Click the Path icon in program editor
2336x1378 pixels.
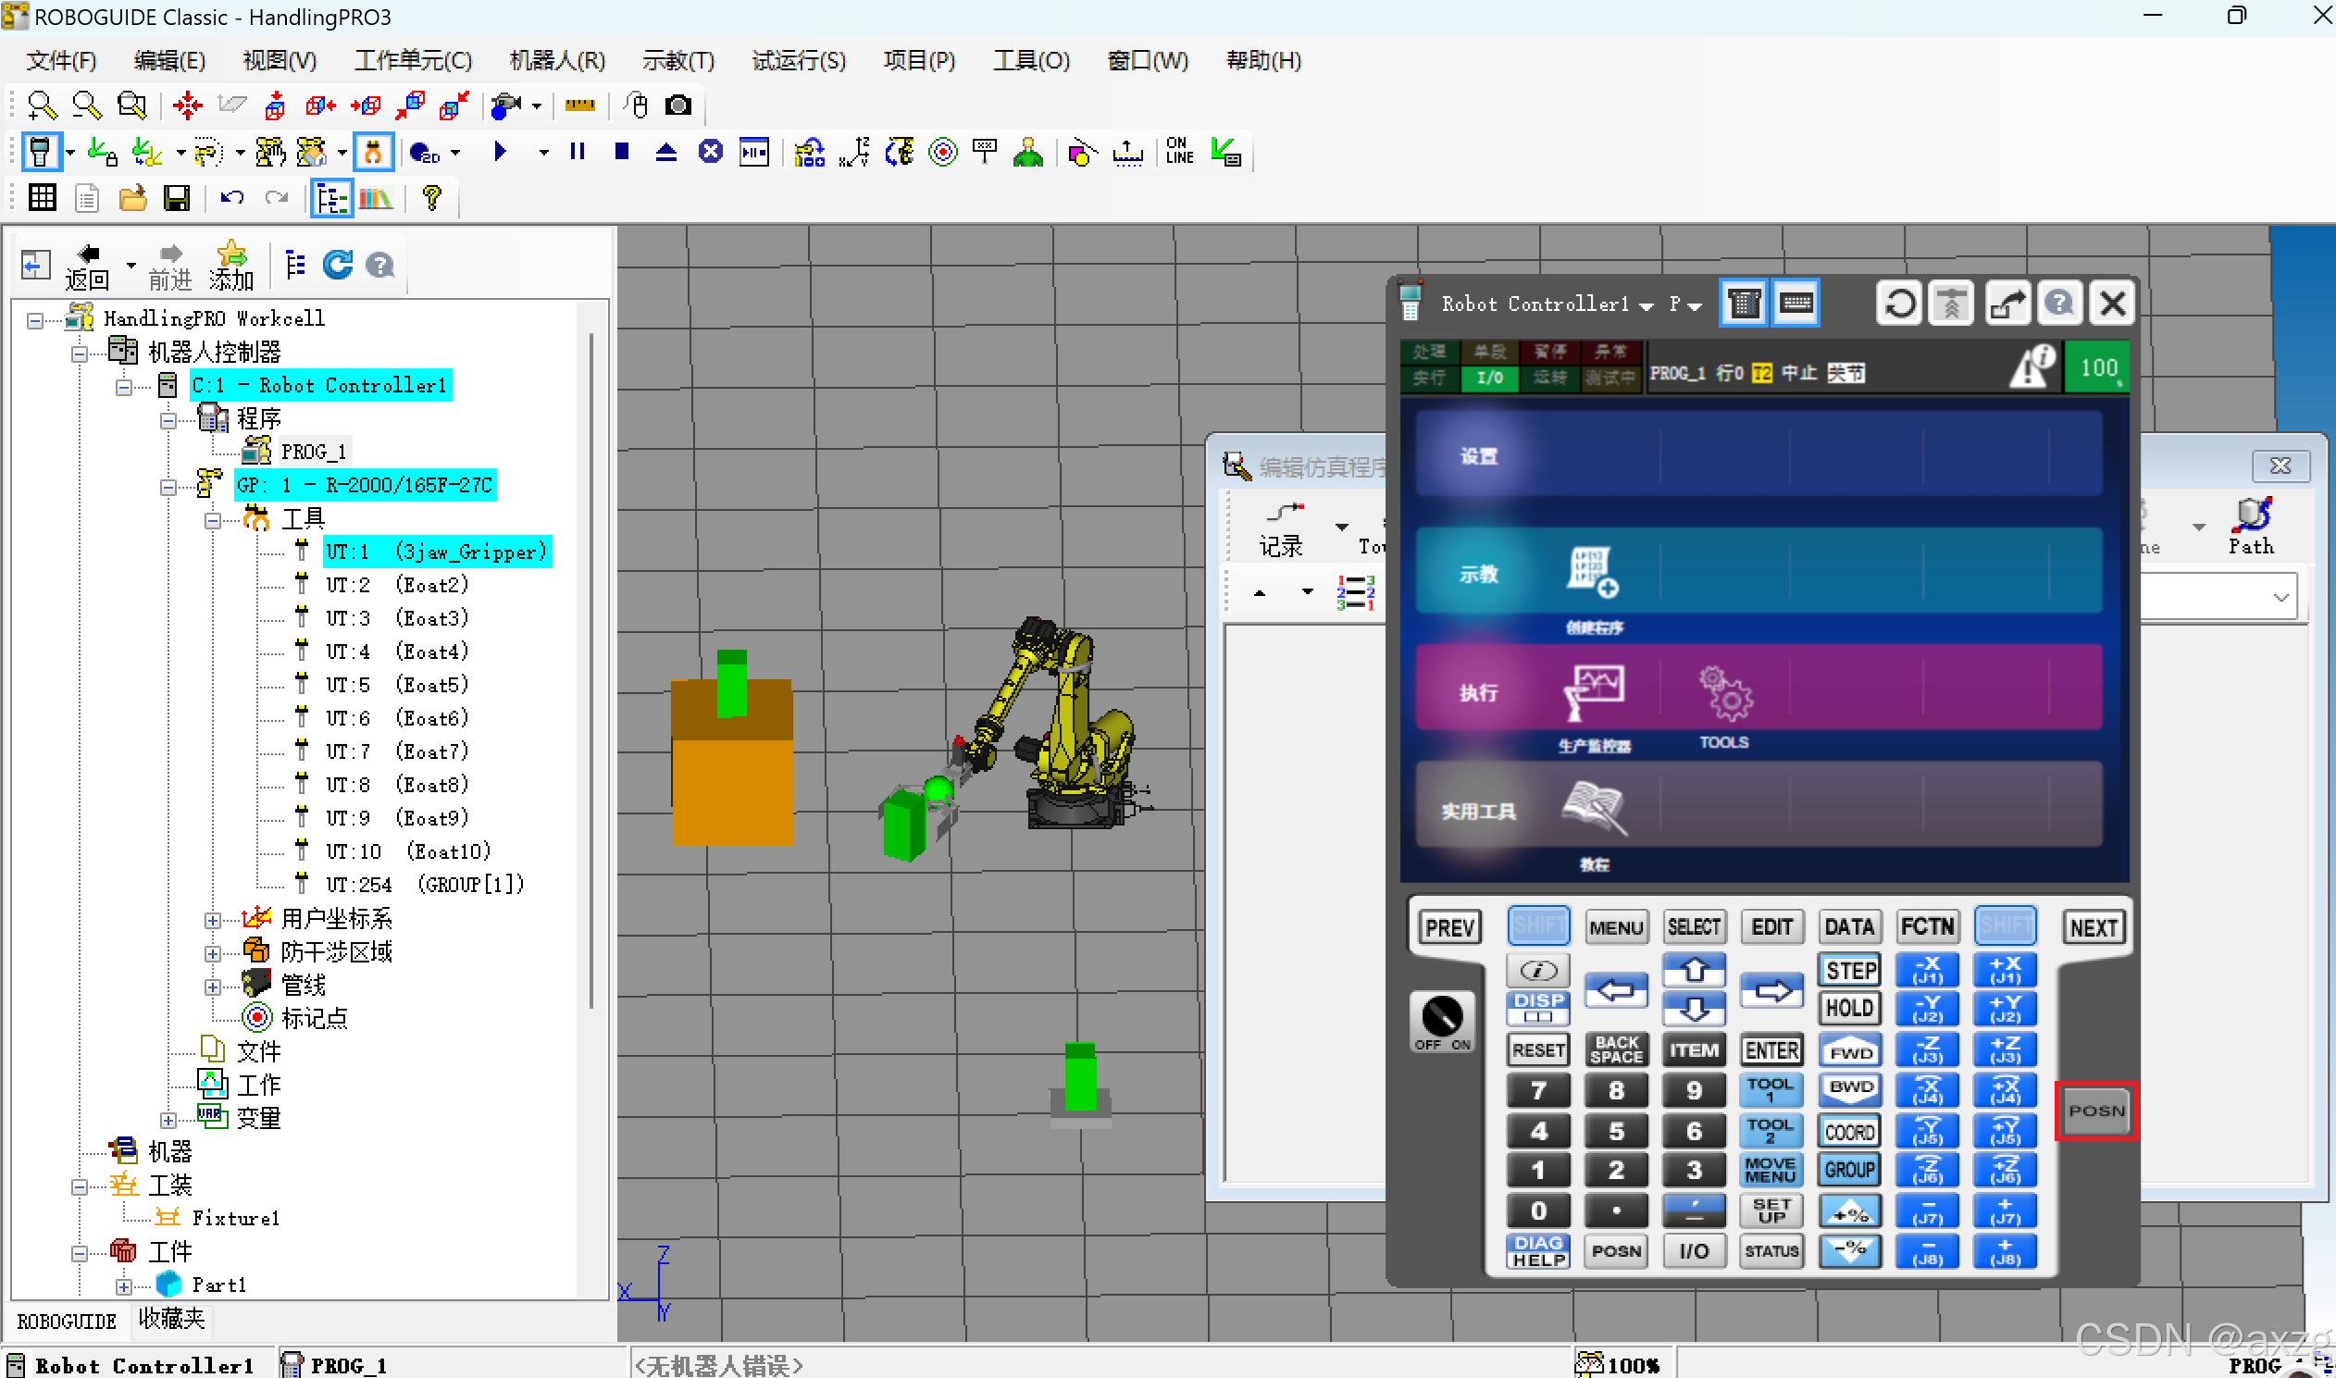point(2253,516)
